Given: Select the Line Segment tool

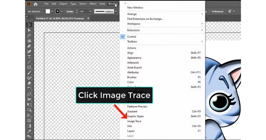Looking at the screenshot, I should click(29, 62).
